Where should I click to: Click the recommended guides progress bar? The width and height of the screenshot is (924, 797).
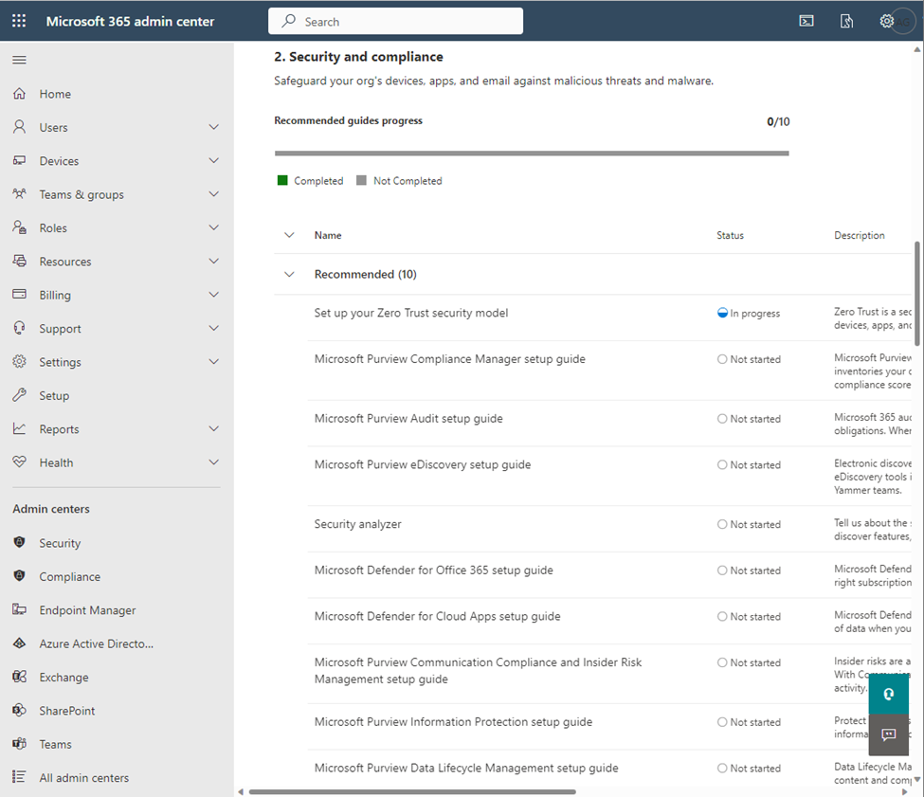click(x=532, y=154)
